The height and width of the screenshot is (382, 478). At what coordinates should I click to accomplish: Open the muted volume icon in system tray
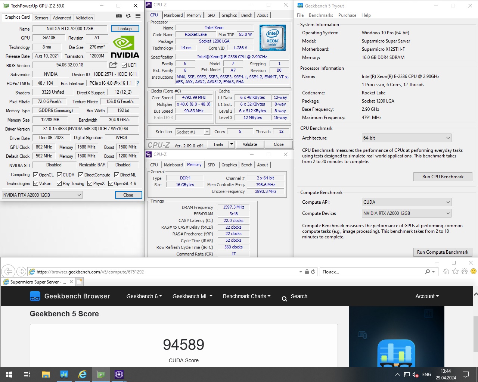[415, 375]
